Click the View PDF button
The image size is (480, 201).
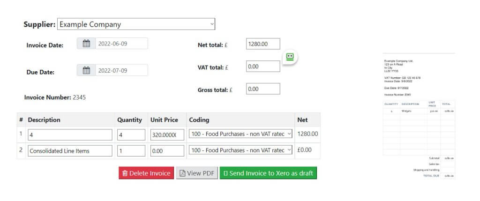[197, 173]
